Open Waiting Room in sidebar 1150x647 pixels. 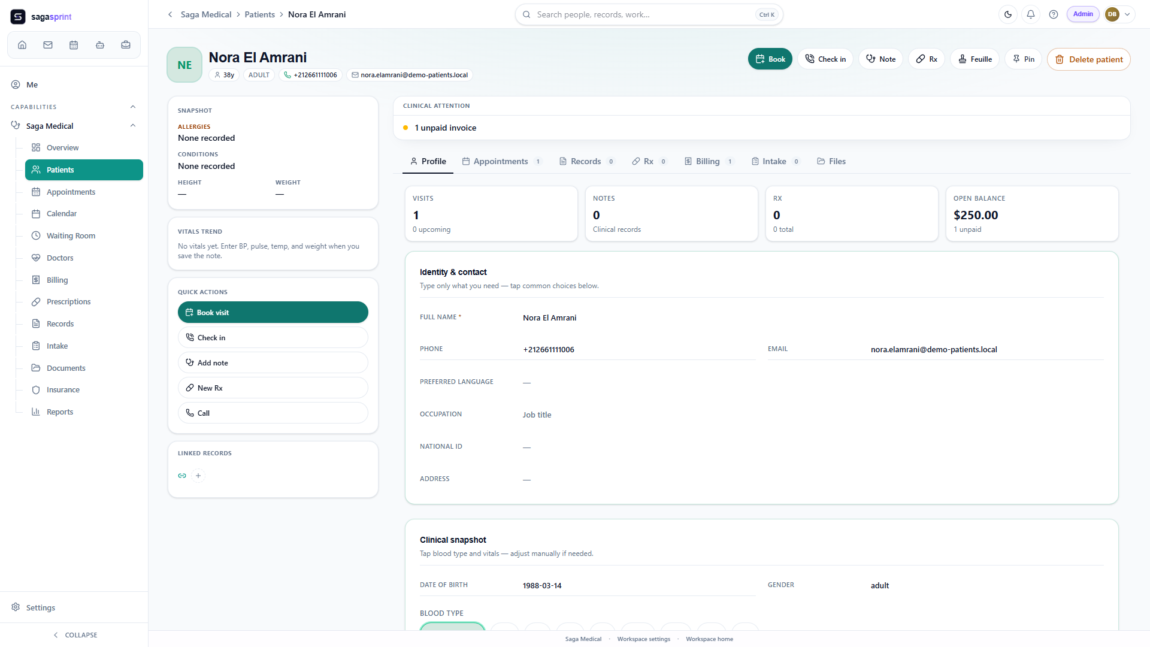(71, 235)
